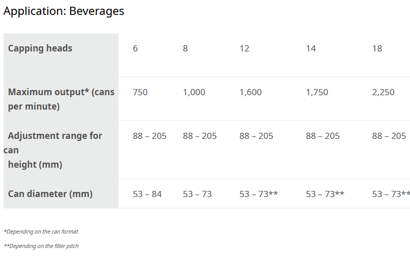This screenshot has height=266, width=410.
Task: Click the "Maximum output* (cans per minute)" header
Action: point(61,99)
